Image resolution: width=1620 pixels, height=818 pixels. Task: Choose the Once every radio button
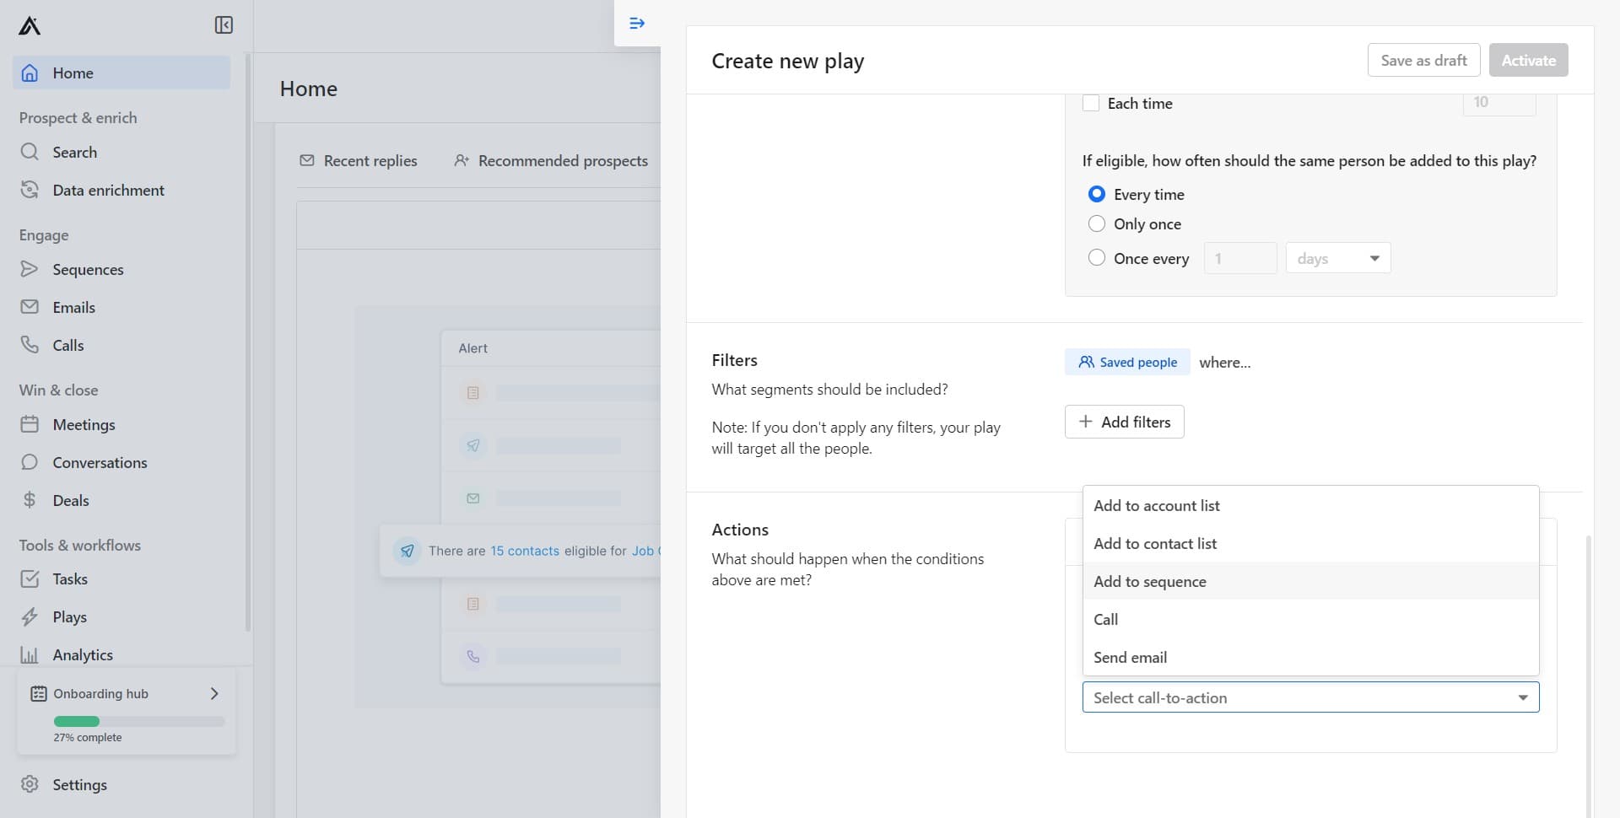click(x=1097, y=258)
